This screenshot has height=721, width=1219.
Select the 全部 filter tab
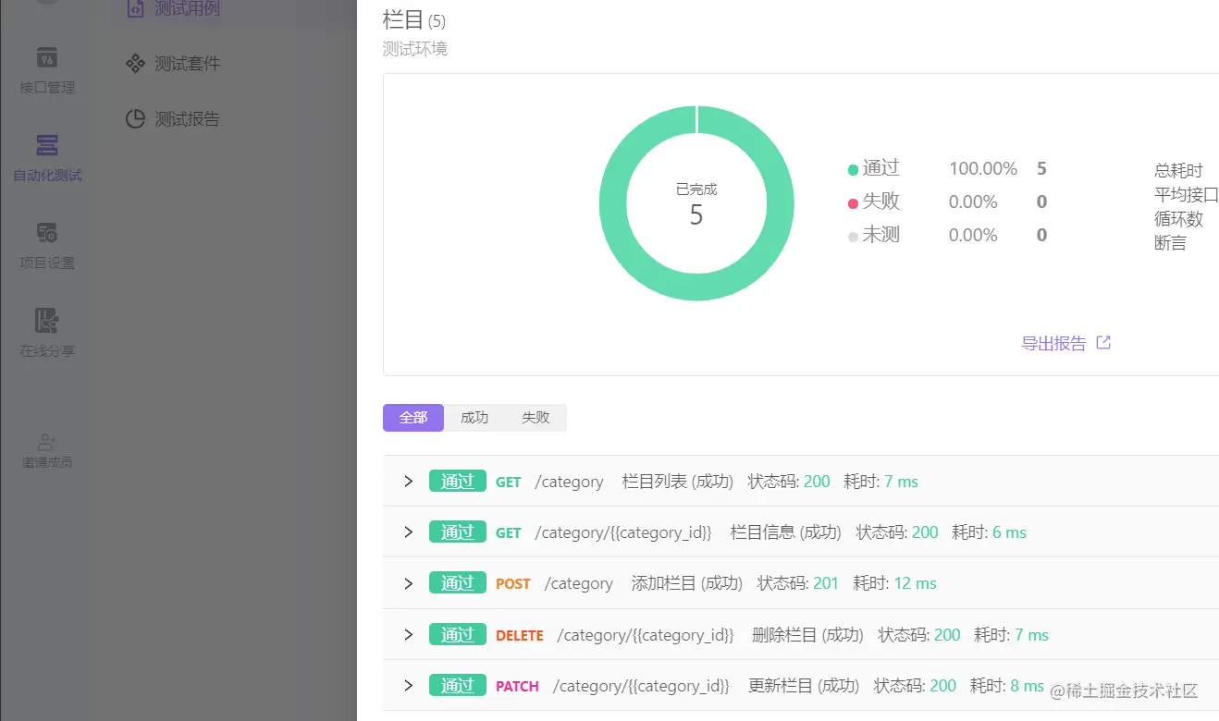(413, 418)
